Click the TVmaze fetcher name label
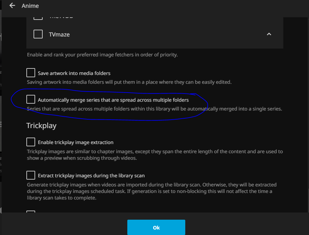309x235 pixels. [x=60, y=34]
